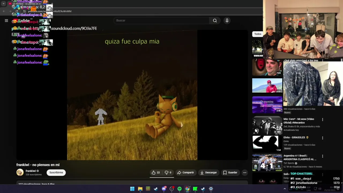
Task: Open the Argentina 4-1 Brasil thumbnail
Action: coord(267,162)
